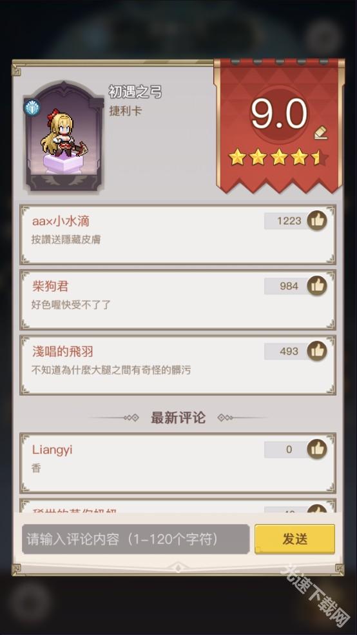The height and width of the screenshot is (635, 357).
Task: Tap the 9.0 score display
Action: (279, 114)
